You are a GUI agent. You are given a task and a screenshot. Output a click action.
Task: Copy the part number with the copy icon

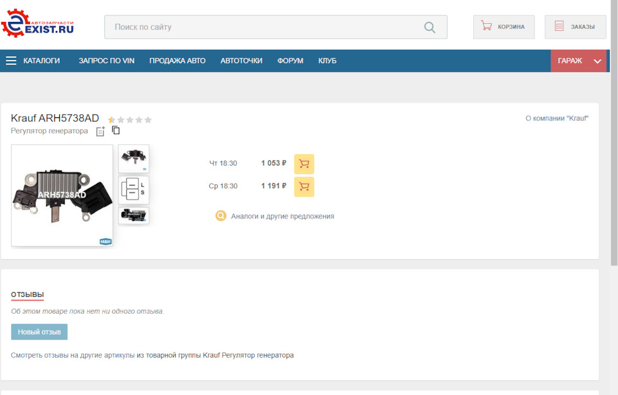(116, 130)
